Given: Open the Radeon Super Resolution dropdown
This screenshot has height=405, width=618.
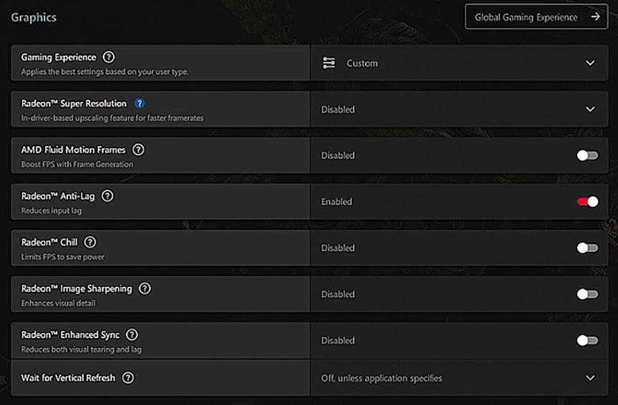Looking at the screenshot, I should [x=590, y=109].
